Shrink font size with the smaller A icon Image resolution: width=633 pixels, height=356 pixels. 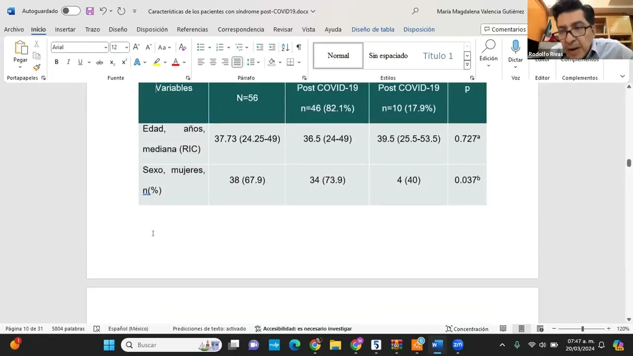coord(148,47)
